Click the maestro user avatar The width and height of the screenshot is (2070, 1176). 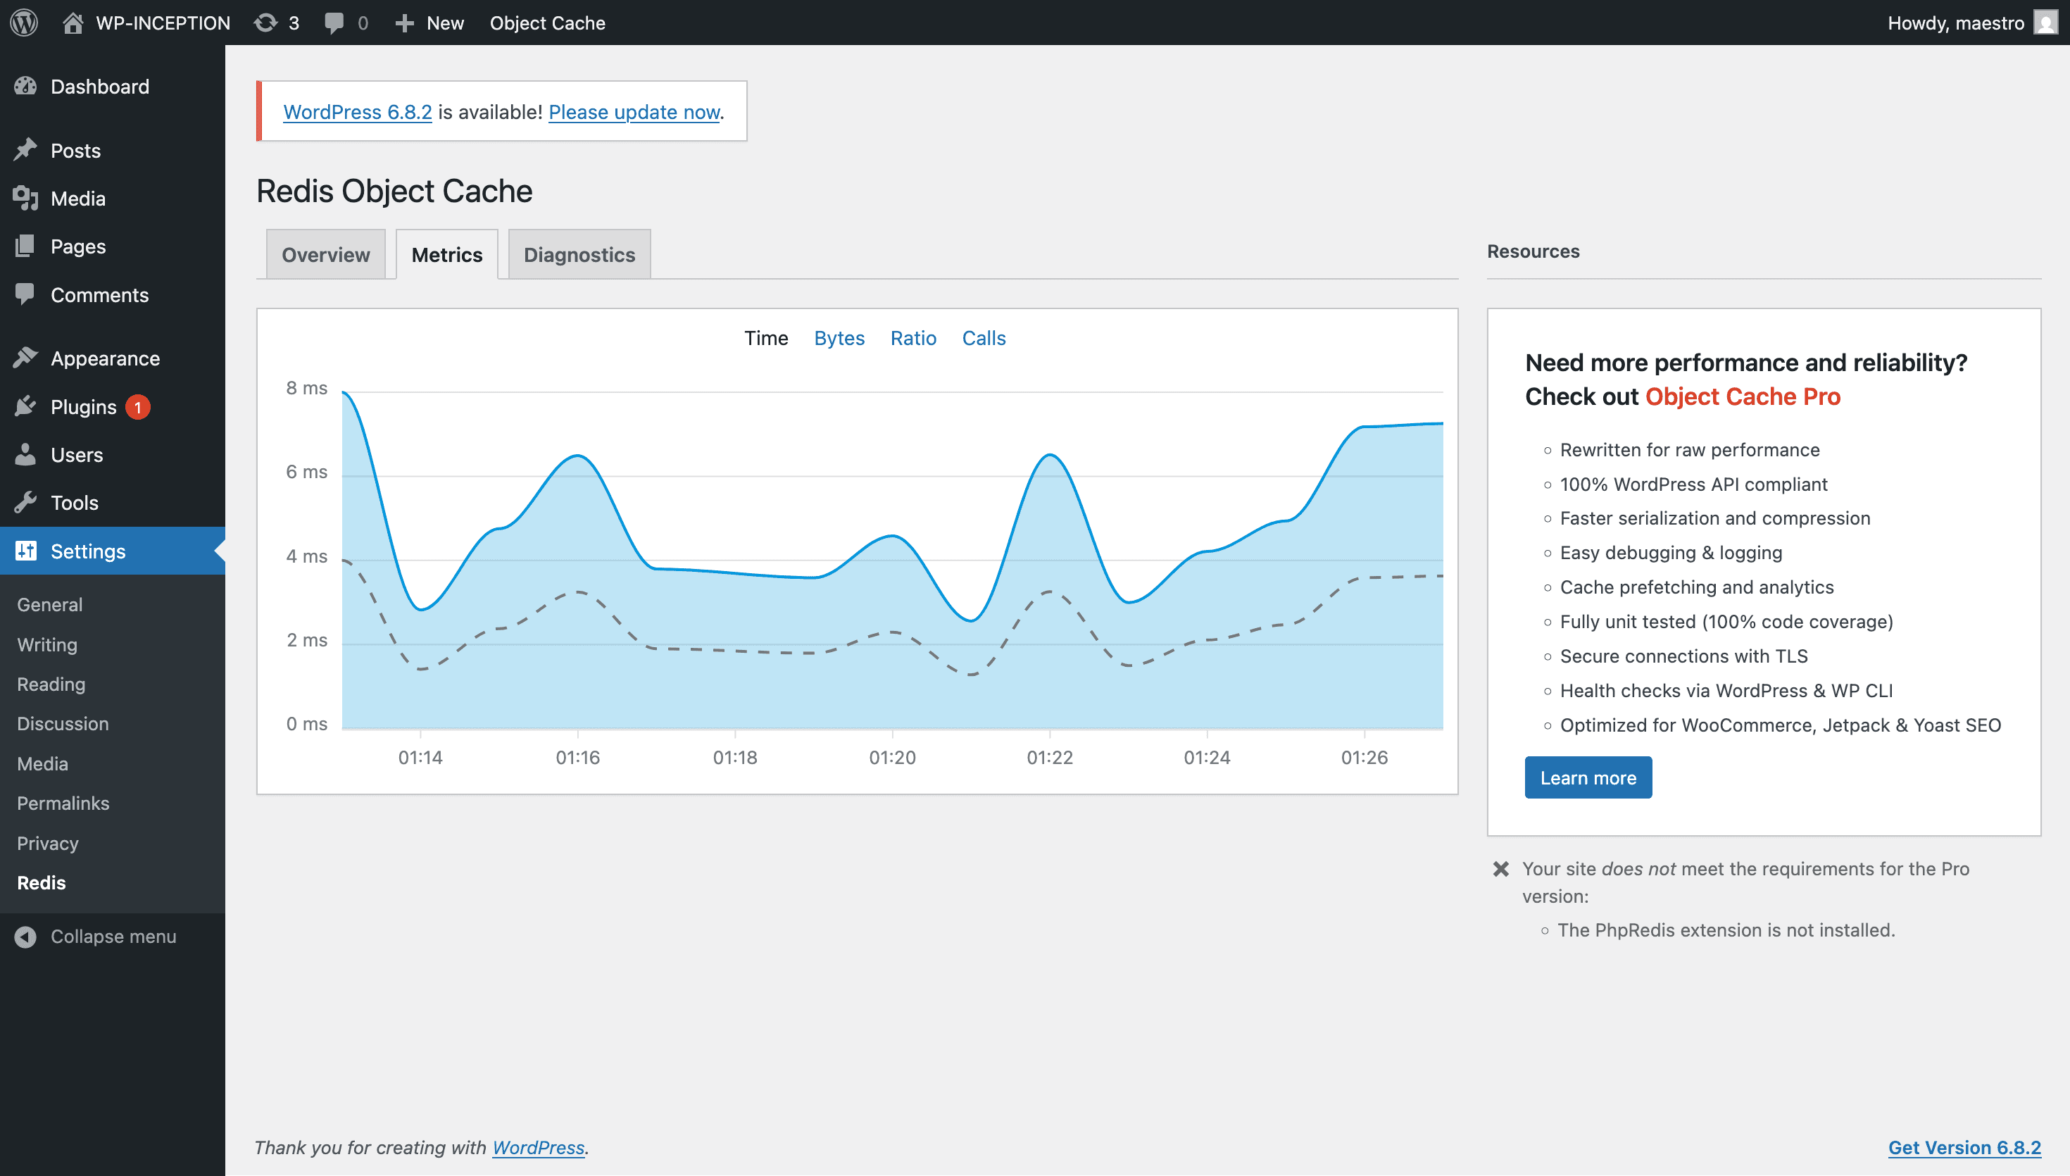click(x=2045, y=23)
